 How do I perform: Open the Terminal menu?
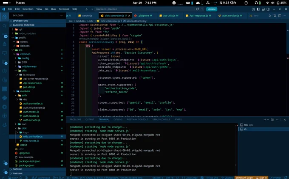(x=64, y=9)
